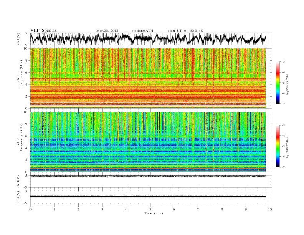Click the ch.1 frequency axis "6" tick label
The height and width of the screenshot is (235, 304).
[27, 73]
